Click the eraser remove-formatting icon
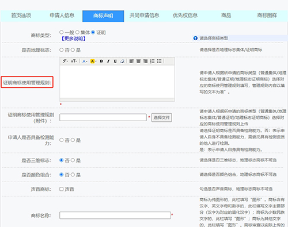288x227 pixels. click(122, 61)
